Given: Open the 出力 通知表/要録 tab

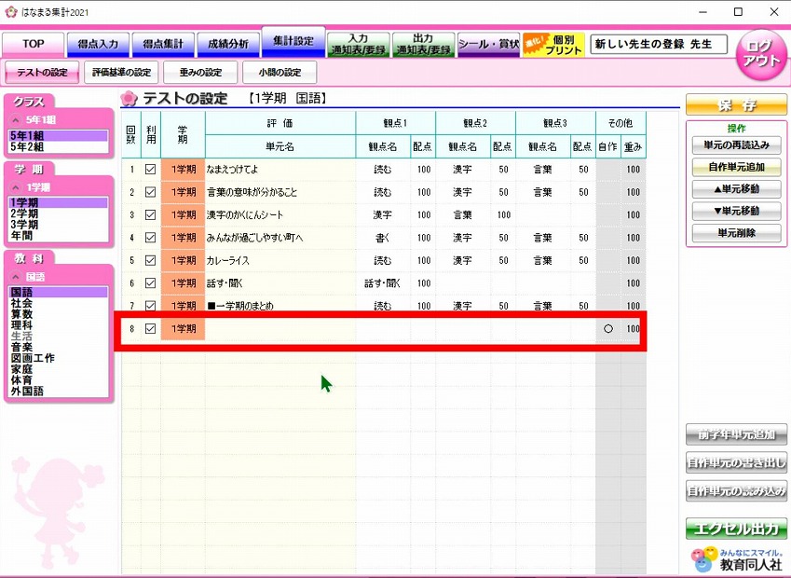Looking at the screenshot, I should coord(423,45).
